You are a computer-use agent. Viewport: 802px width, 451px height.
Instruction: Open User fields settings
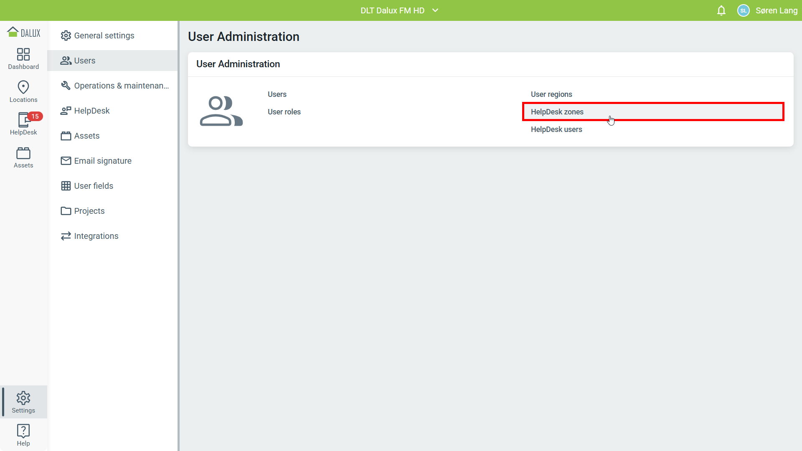coord(112,186)
